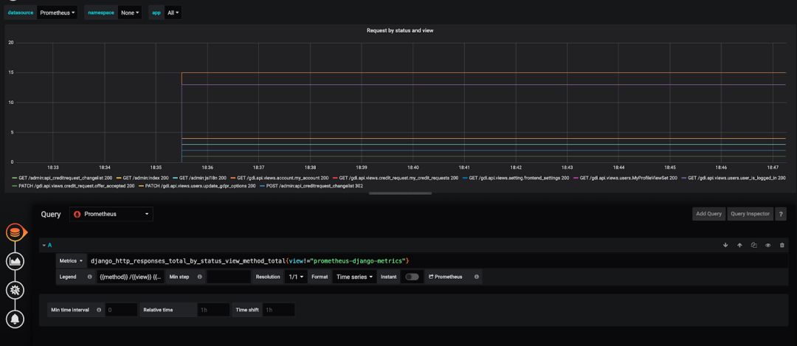The image size is (797, 346).
Task: Click the Min step input field
Action: (229, 277)
